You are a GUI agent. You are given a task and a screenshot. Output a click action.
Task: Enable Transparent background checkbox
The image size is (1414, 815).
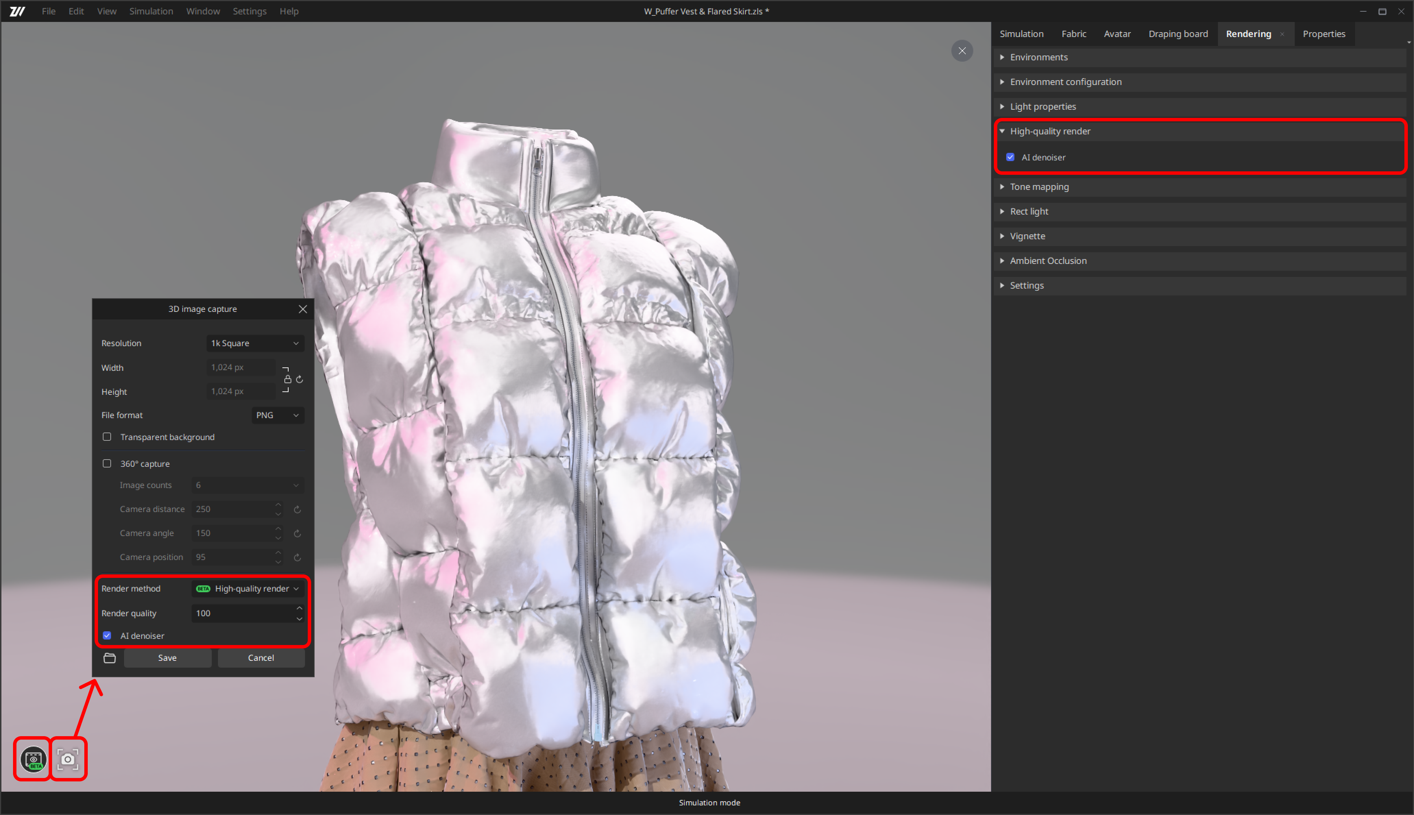(x=107, y=437)
